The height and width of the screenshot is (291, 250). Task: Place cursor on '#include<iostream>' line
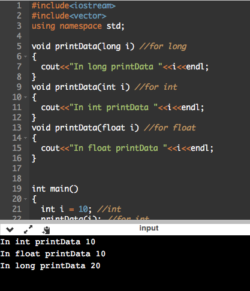coord(74,5)
